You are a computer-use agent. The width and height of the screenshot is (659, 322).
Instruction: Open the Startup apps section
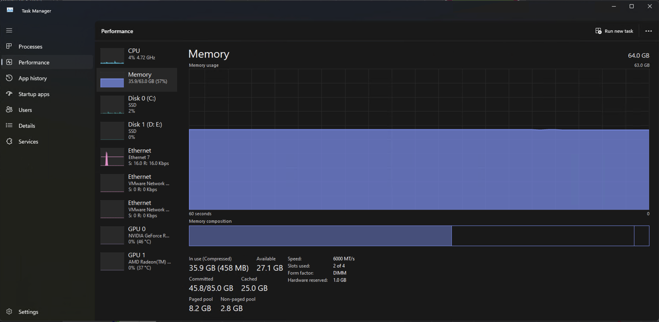tap(34, 94)
